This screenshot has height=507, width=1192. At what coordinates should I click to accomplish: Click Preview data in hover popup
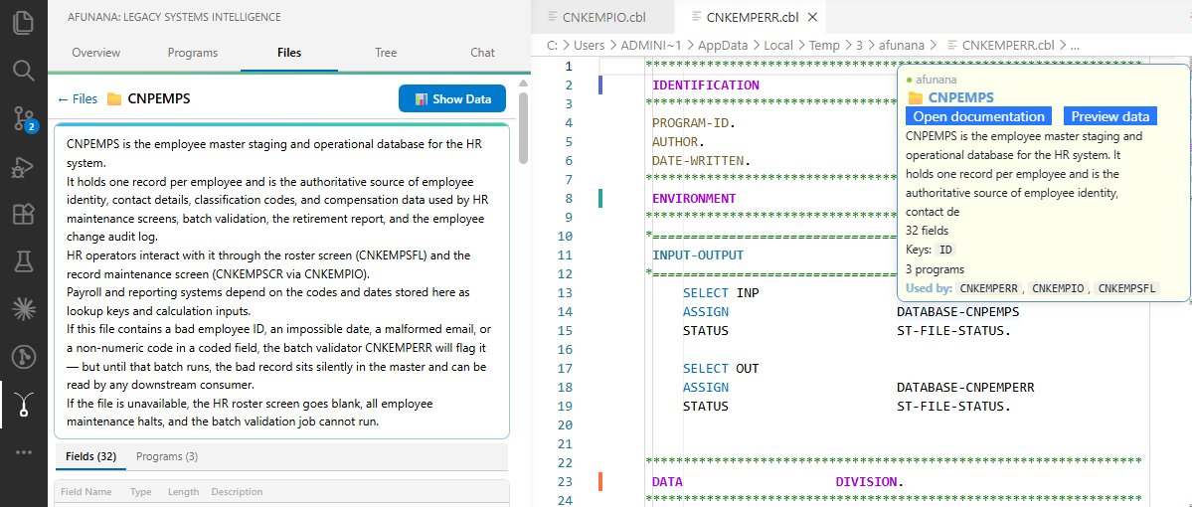(1109, 116)
